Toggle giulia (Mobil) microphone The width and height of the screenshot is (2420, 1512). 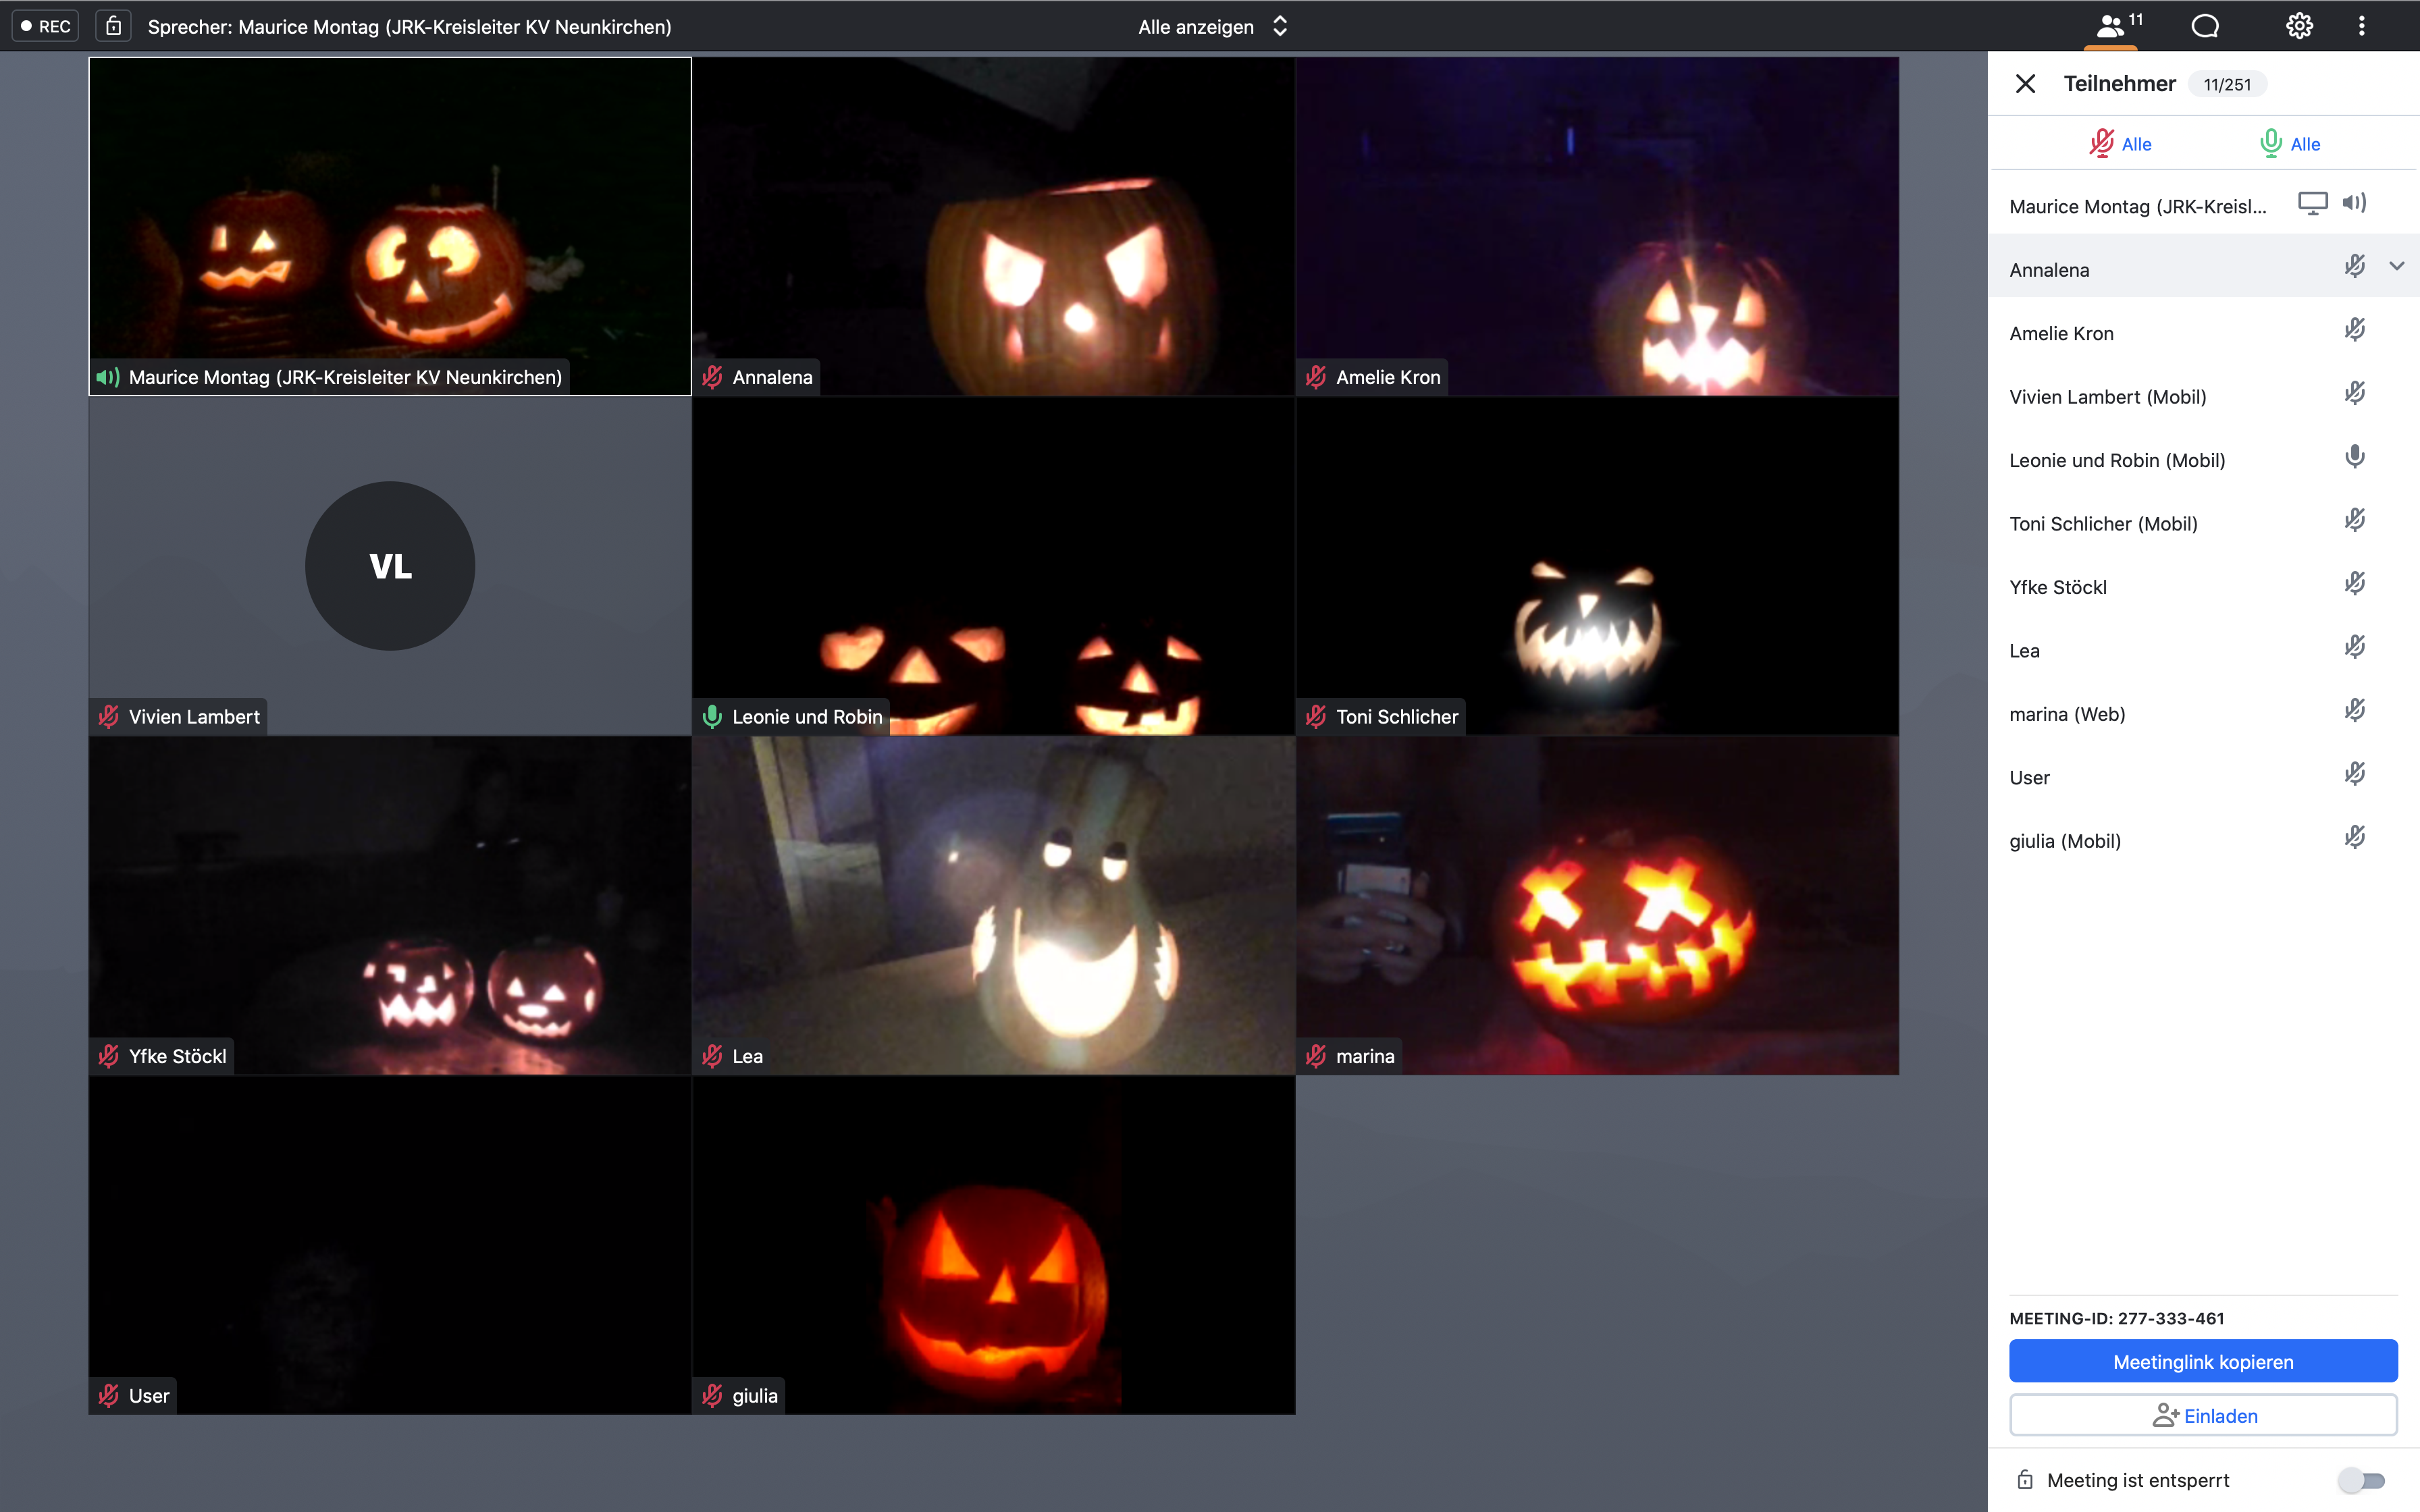[2355, 836]
